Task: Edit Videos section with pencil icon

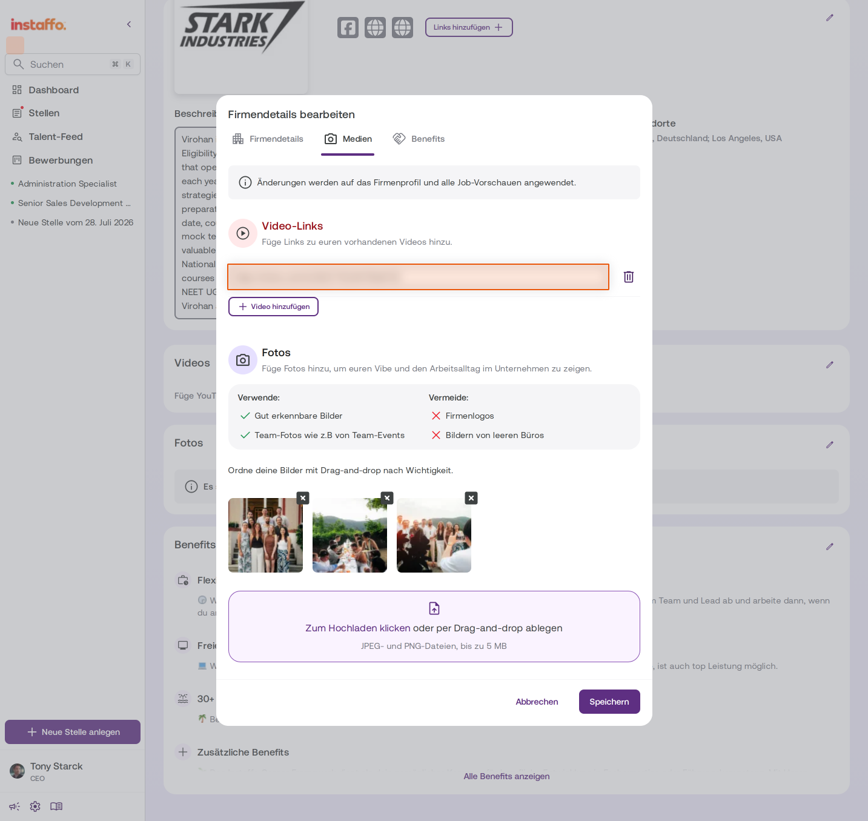Action: (830, 365)
